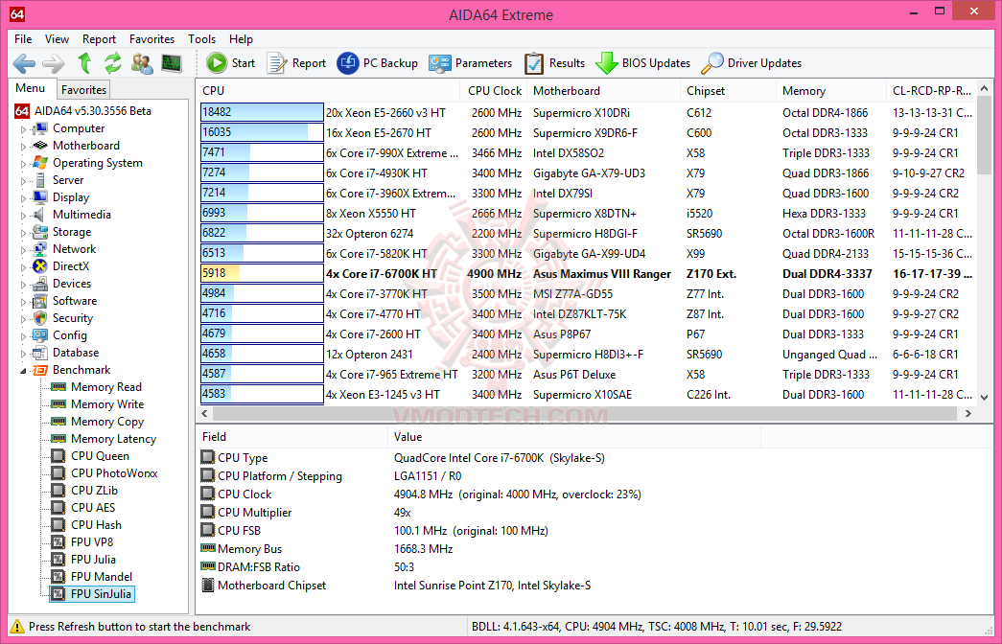Click the CPU Queen chip icon

pyautogui.click(x=58, y=456)
